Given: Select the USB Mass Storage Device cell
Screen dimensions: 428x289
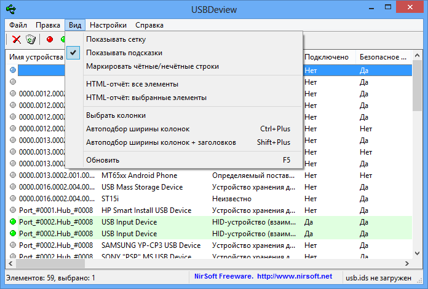Looking at the screenshot, I should coord(142,187).
